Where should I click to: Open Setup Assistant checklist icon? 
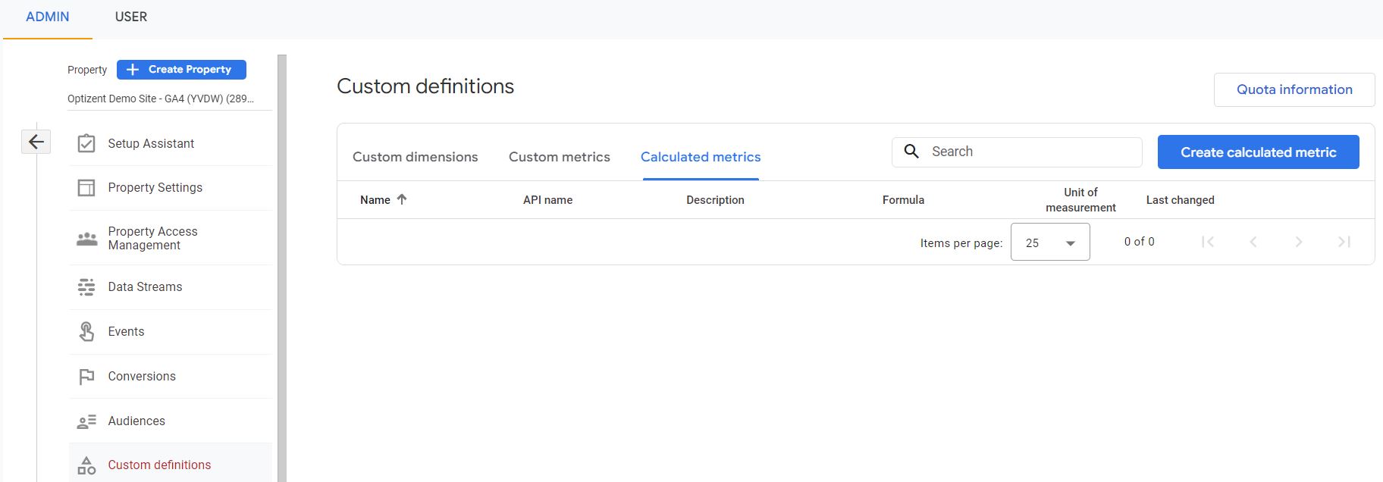coord(86,143)
